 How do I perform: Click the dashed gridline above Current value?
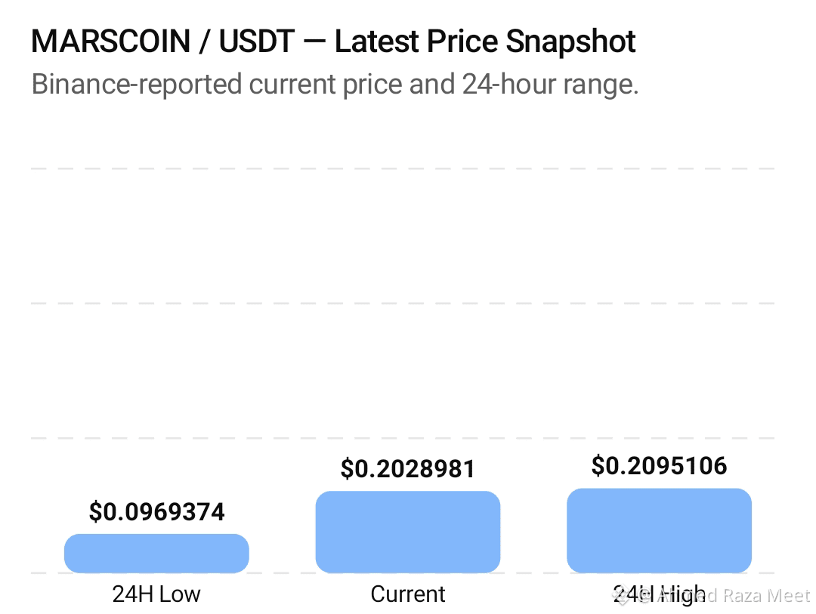403,438
